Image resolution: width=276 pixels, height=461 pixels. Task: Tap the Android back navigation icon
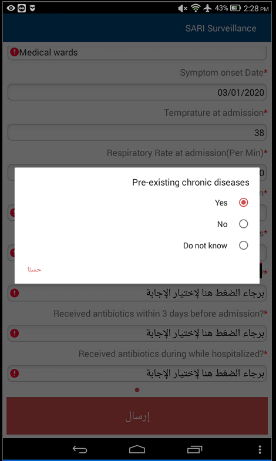coord(80,449)
